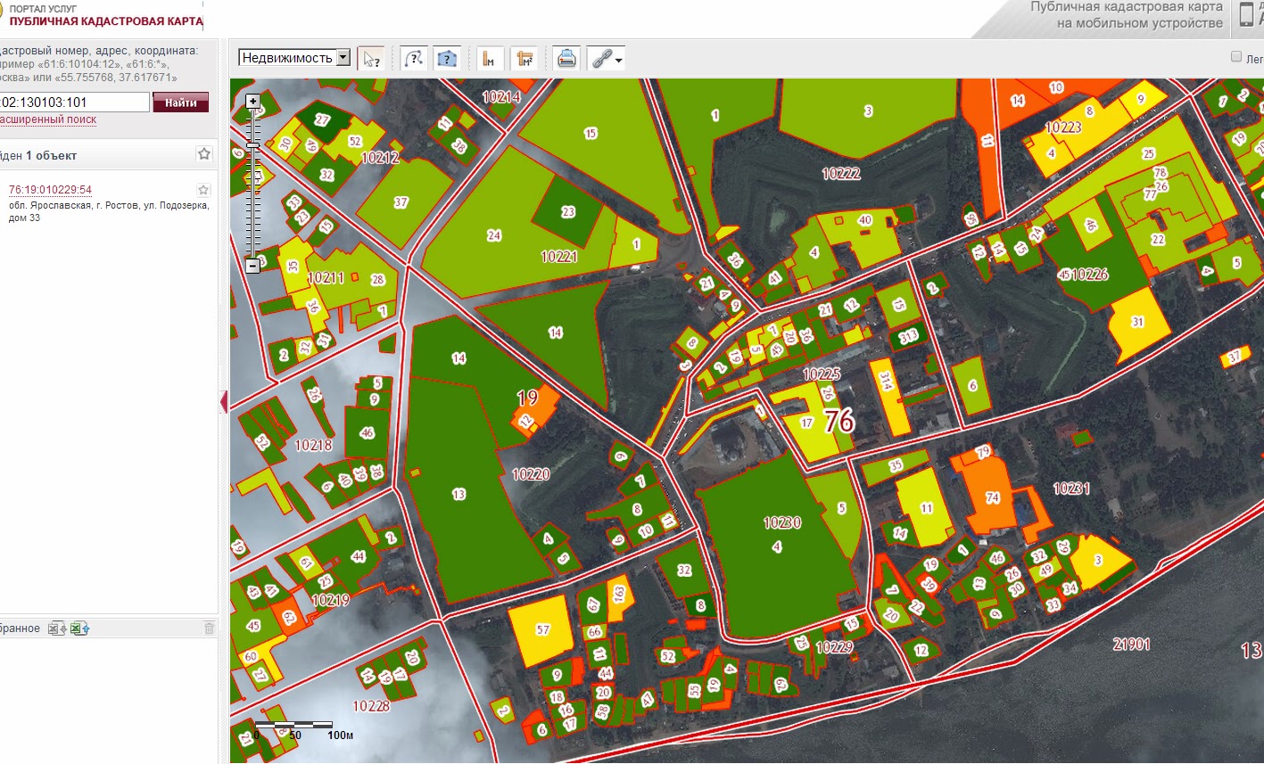Click parcel 24 in block 10221
1264x764 pixels.
[x=493, y=235]
